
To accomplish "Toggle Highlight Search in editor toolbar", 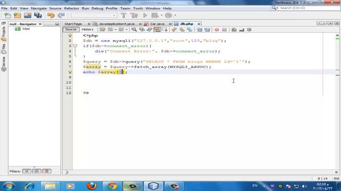I will (157, 30).
